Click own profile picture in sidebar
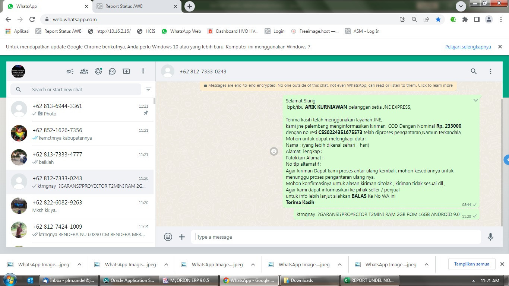The image size is (509, 286). click(x=18, y=71)
